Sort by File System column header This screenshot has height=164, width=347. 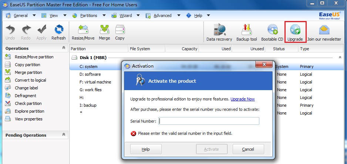[x=147, y=49]
